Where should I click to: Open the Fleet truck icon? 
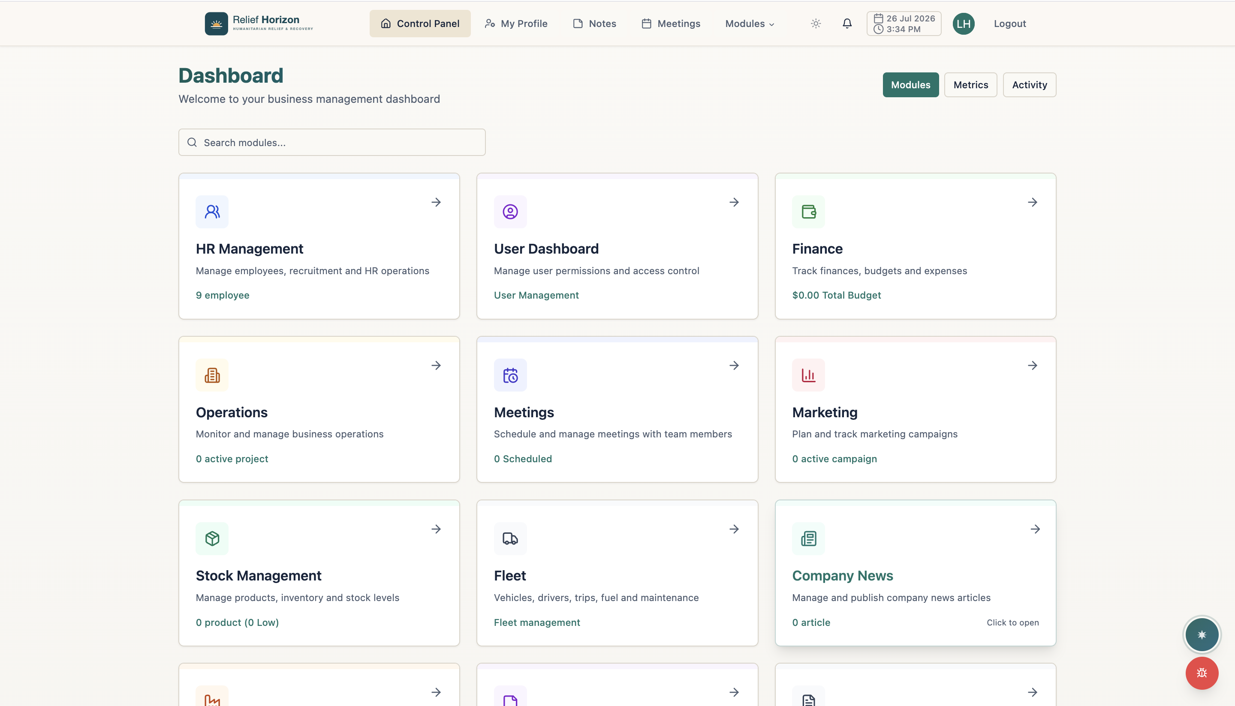[x=510, y=538]
